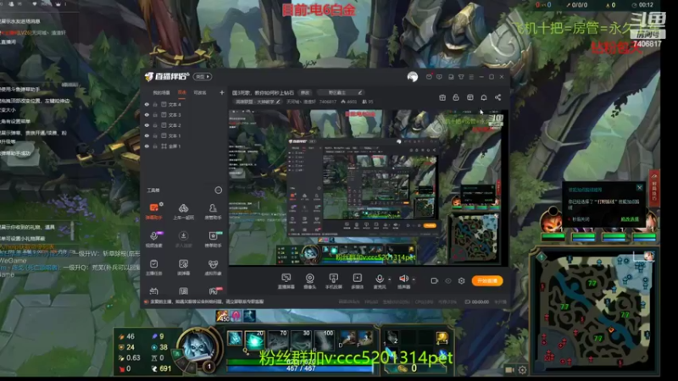Hide the 文本 2 layer with its eye icon
Image resolution: width=678 pixels, height=381 pixels.
tap(147, 125)
